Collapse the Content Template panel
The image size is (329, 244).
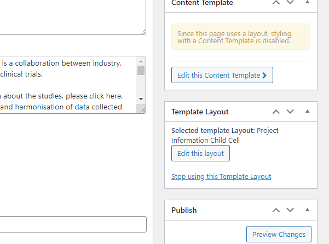click(308, 2)
